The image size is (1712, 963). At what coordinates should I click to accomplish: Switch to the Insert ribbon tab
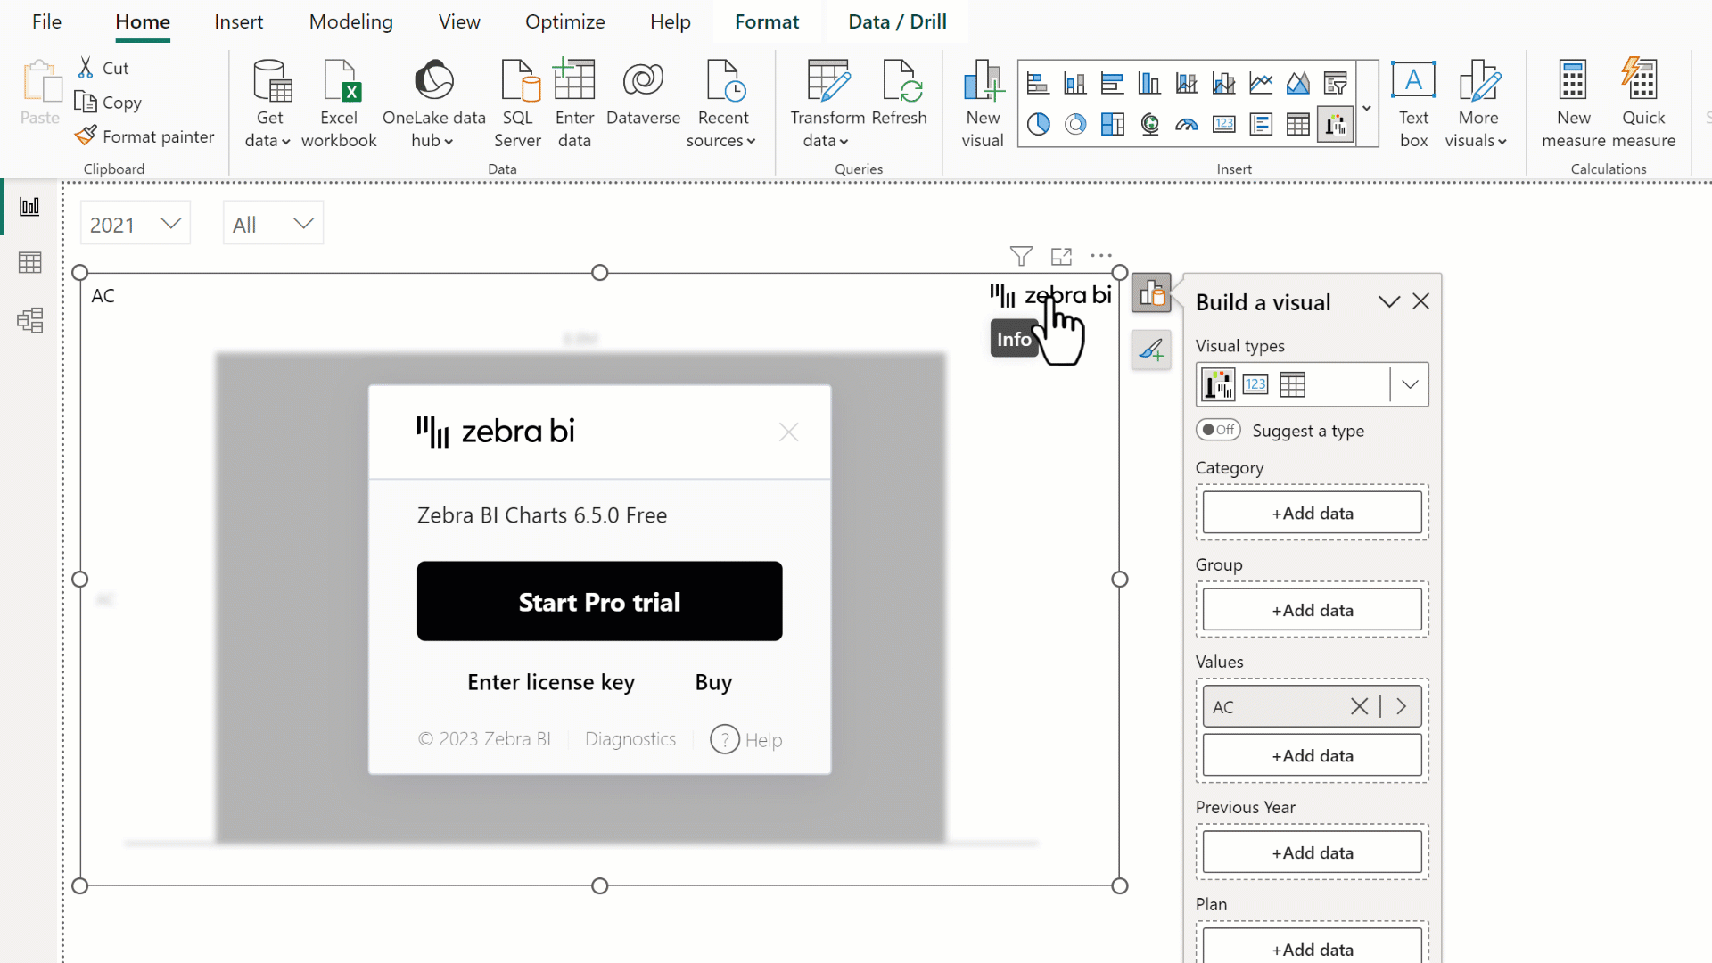tap(238, 21)
